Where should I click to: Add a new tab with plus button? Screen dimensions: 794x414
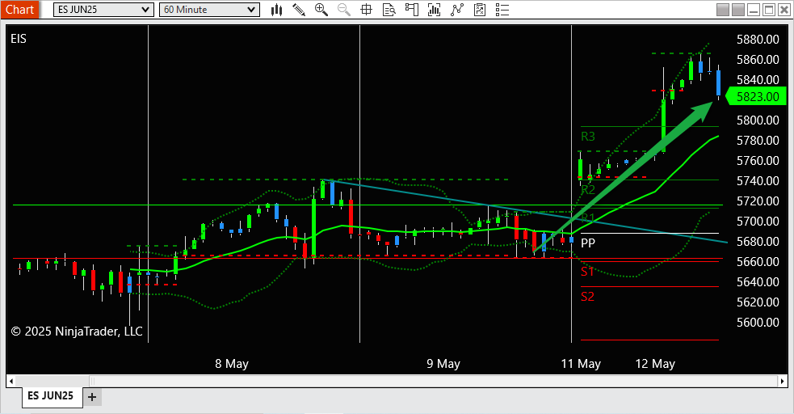point(91,397)
